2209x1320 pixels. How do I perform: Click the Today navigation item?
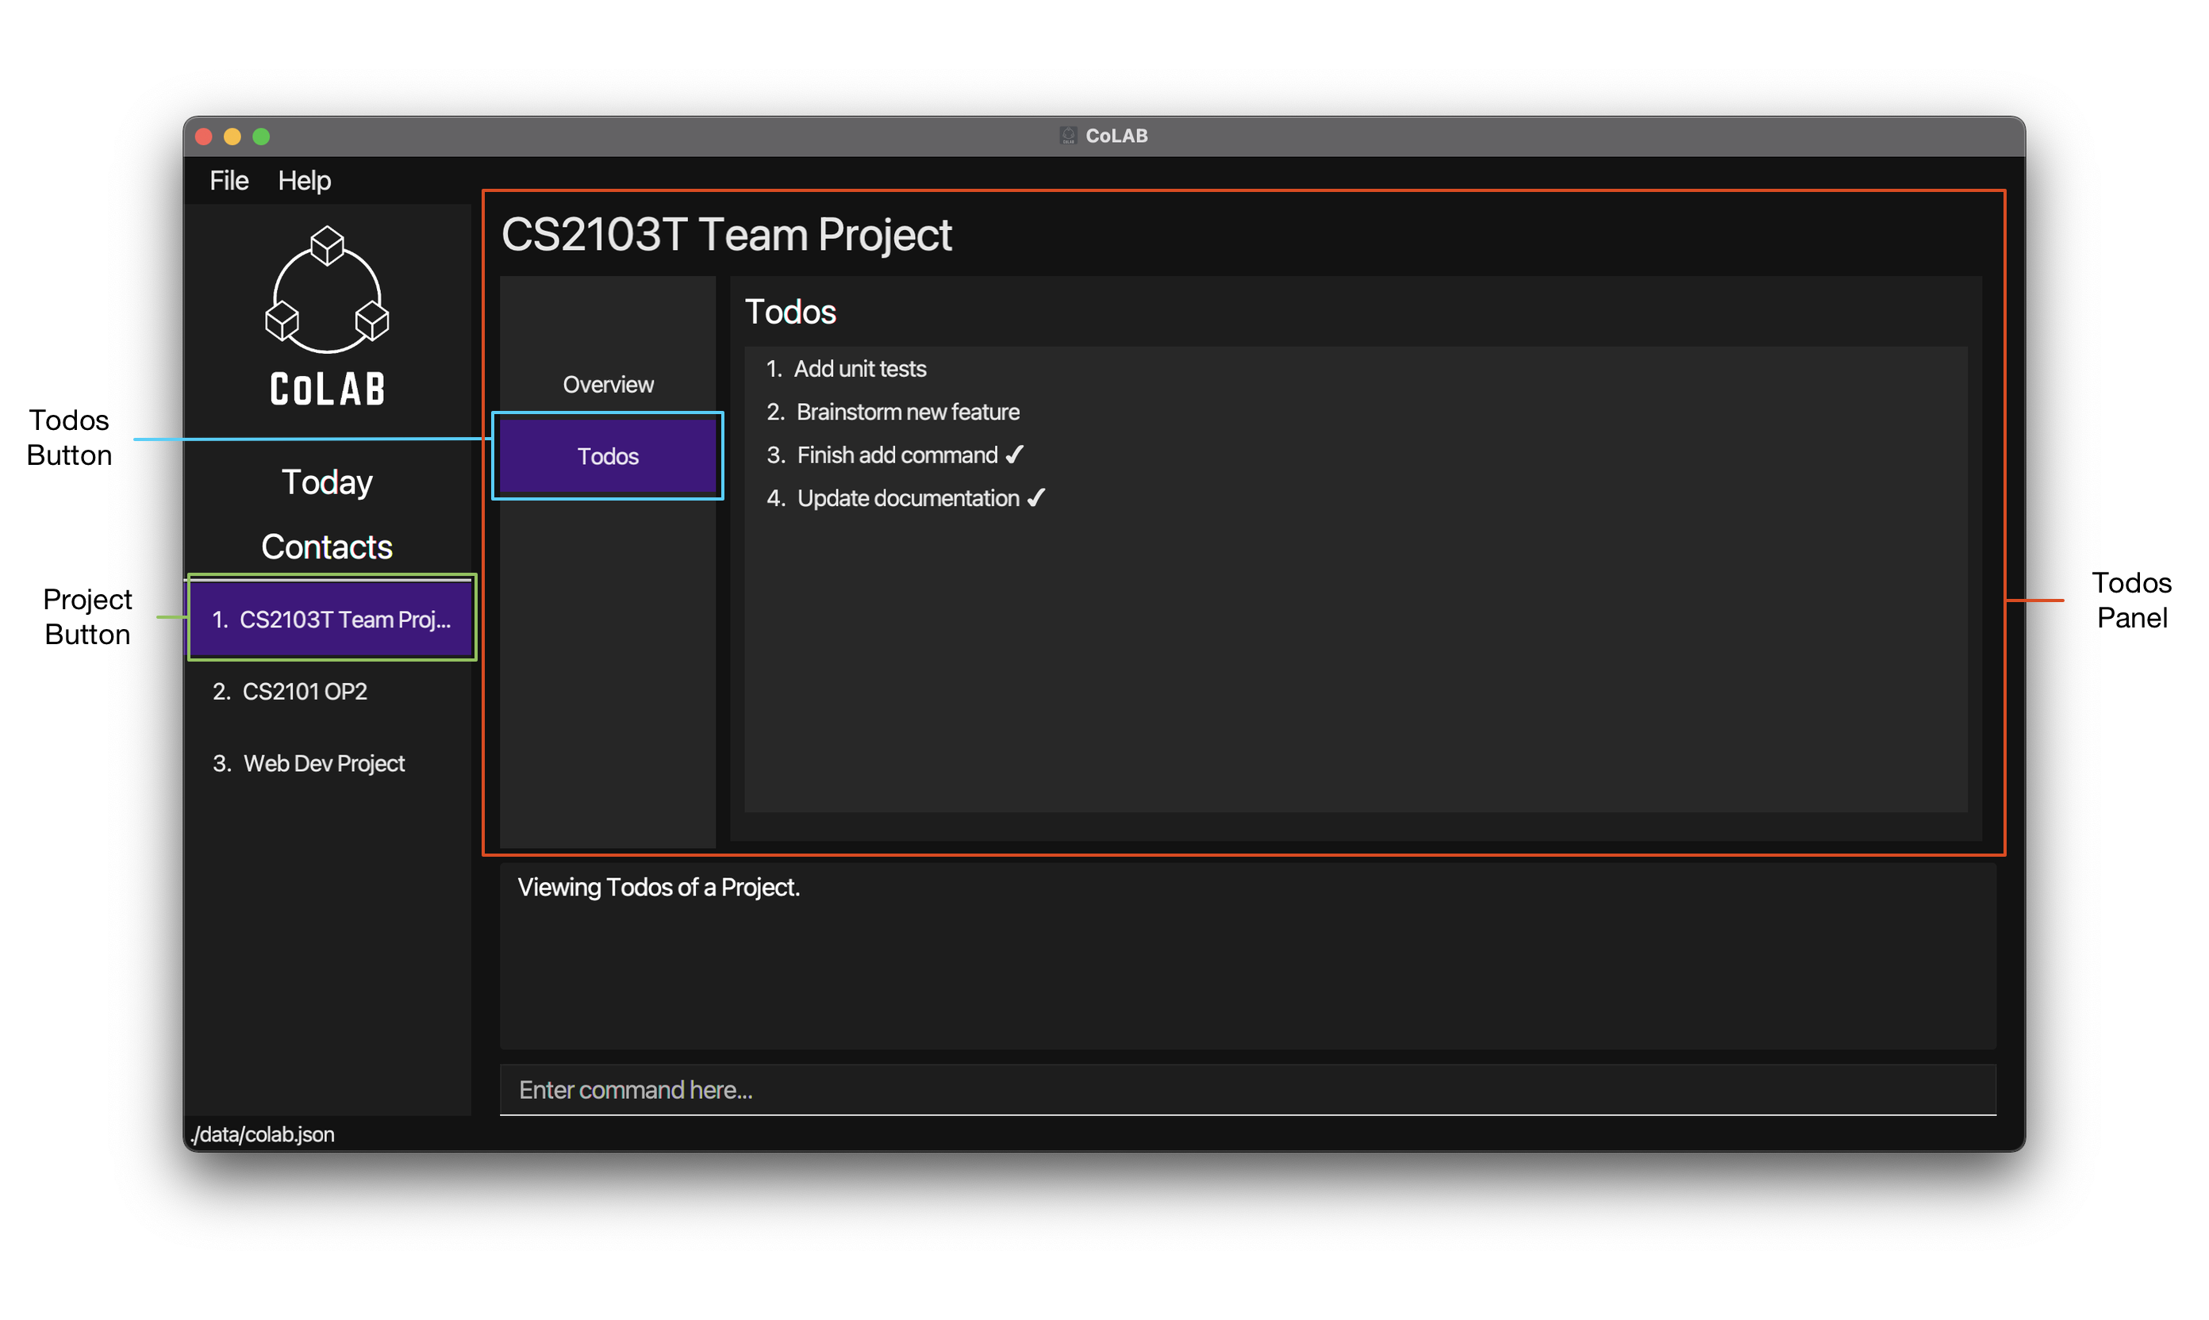(325, 478)
